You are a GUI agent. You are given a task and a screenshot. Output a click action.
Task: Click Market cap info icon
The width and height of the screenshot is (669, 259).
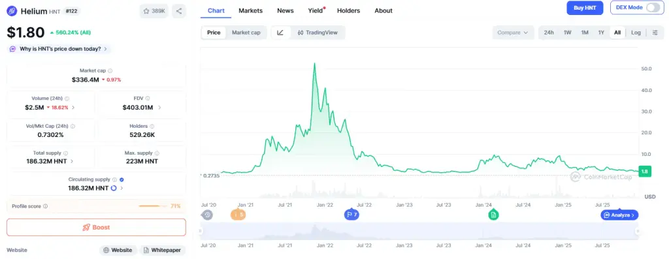point(110,70)
